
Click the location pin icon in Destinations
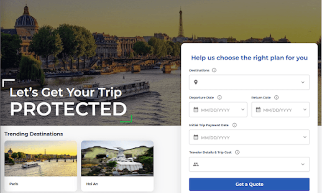coord(196,82)
